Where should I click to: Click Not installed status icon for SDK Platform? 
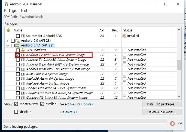(x=124, y=50)
